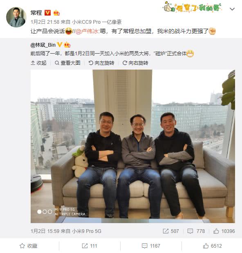Like the original post showing 10396
The width and height of the screenshot is (242, 253).
[224, 231]
